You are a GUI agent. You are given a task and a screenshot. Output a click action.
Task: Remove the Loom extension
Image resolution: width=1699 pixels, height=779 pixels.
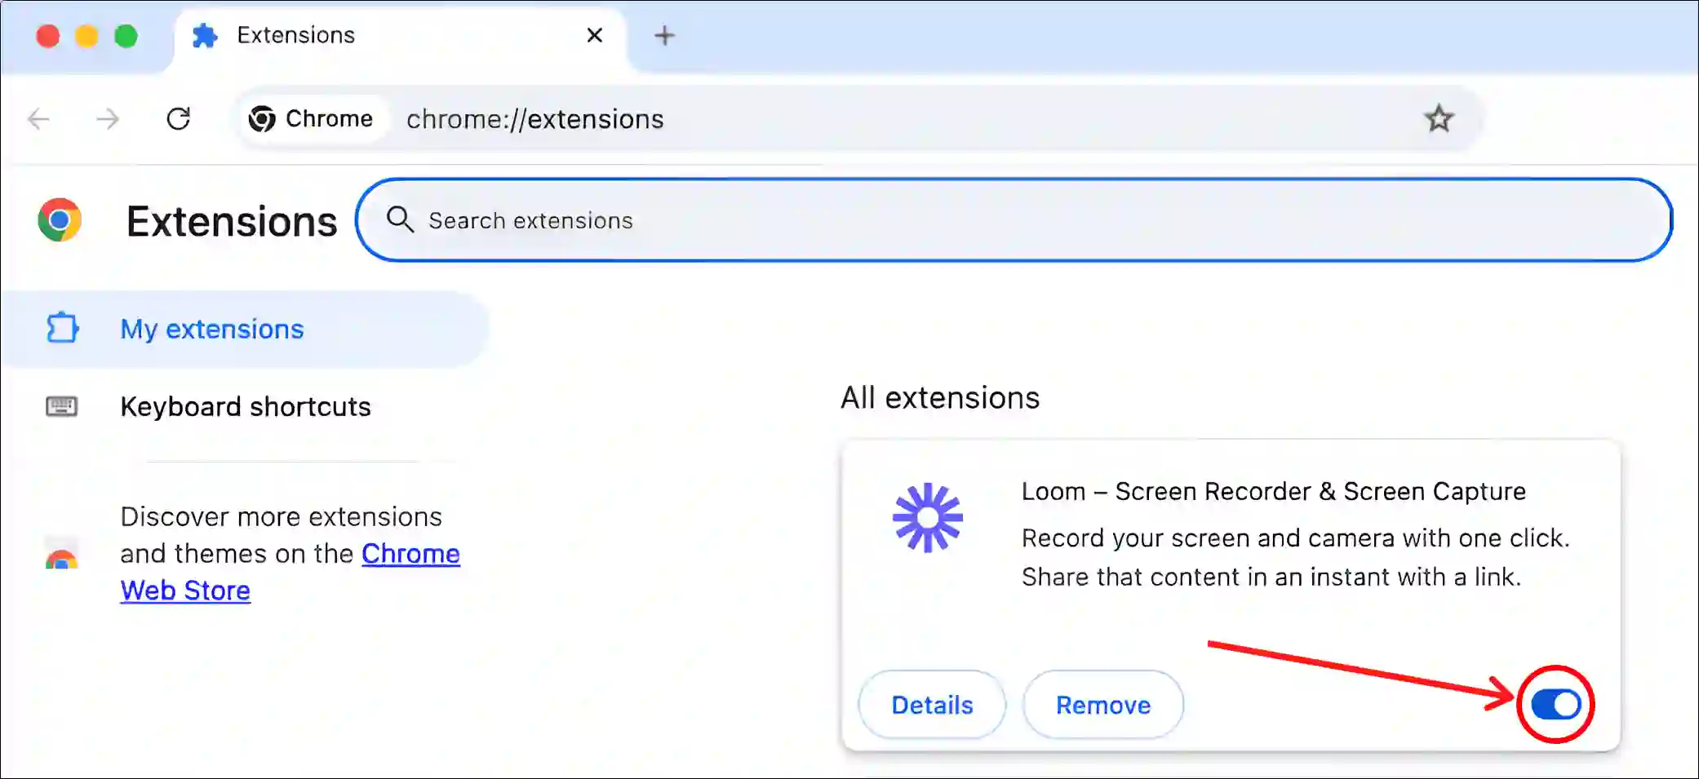point(1103,705)
